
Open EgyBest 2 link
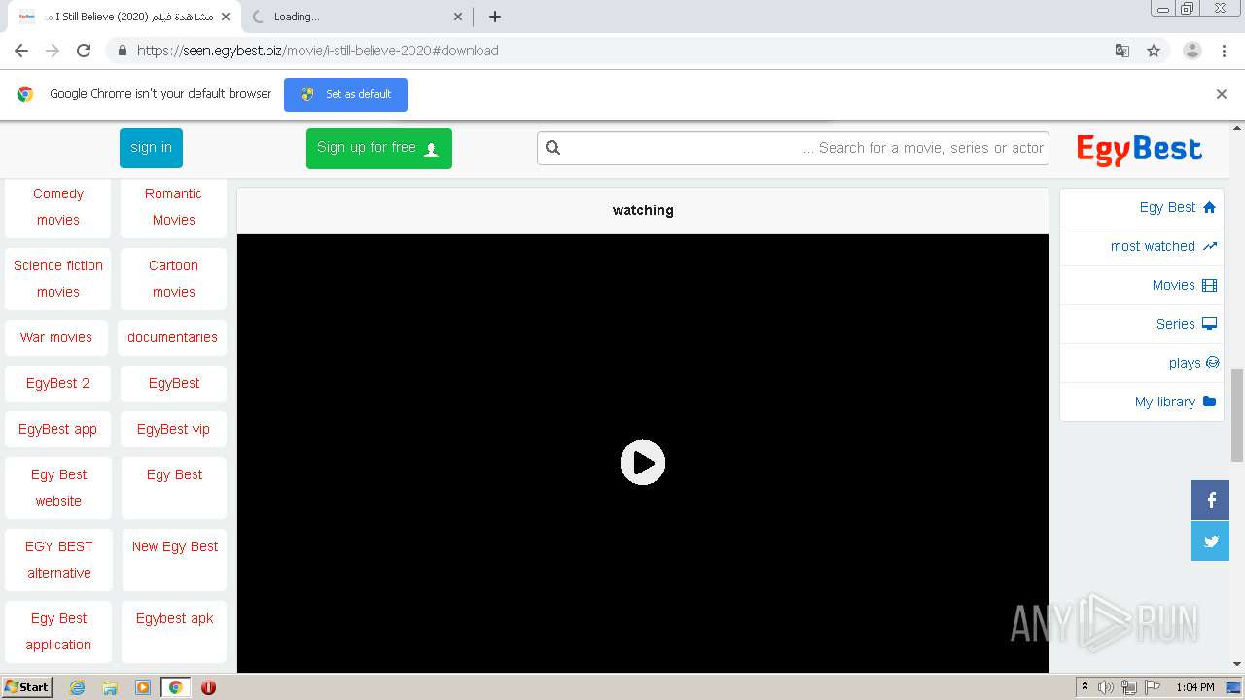click(x=57, y=383)
